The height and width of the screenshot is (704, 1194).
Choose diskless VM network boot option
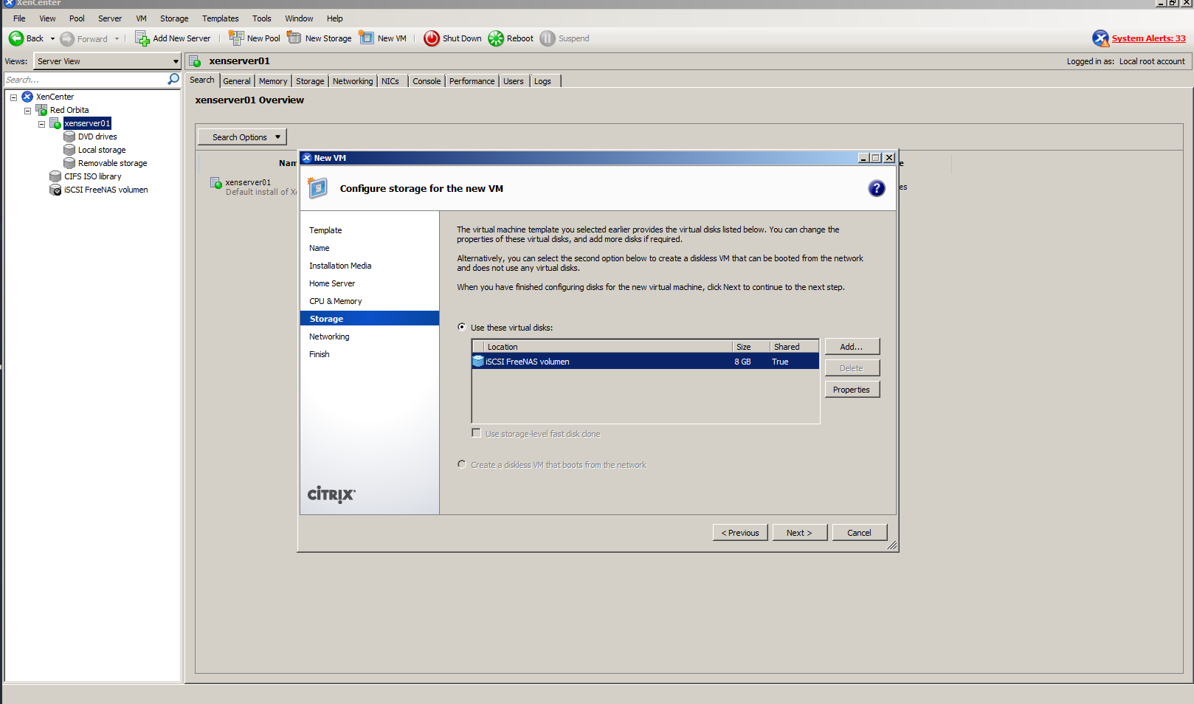[x=462, y=465]
